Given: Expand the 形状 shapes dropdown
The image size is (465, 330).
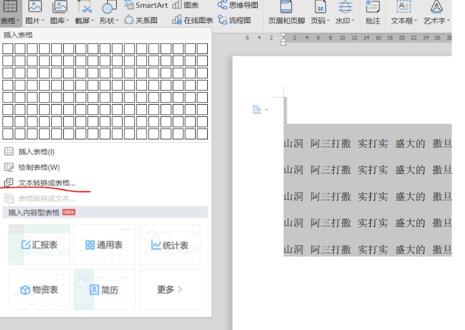Looking at the screenshot, I should coord(108,21).
